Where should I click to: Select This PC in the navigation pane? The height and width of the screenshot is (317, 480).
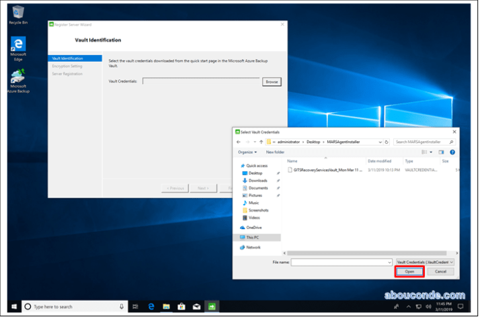tap(253, 237)
